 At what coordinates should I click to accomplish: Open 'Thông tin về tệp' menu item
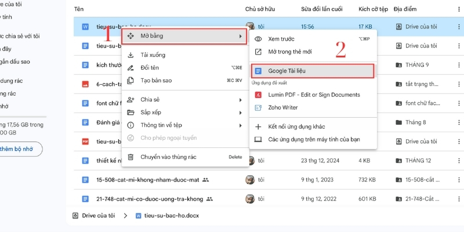185,125
